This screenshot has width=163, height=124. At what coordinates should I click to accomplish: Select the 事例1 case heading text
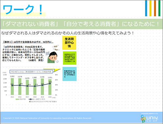(x=28, y=42)
